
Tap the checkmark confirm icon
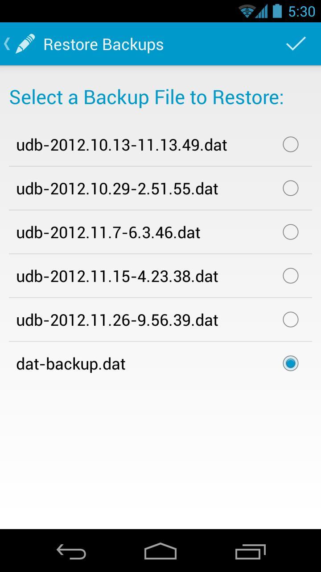(x=296, y=44)
